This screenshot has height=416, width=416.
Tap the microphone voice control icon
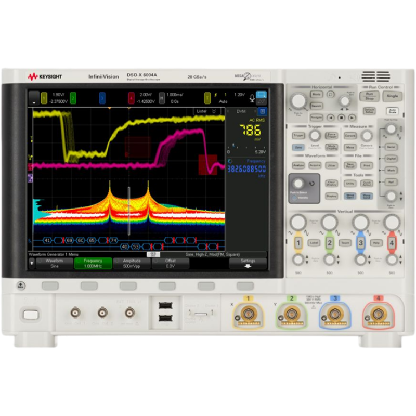pyautogui.click(x=252, y=98)
